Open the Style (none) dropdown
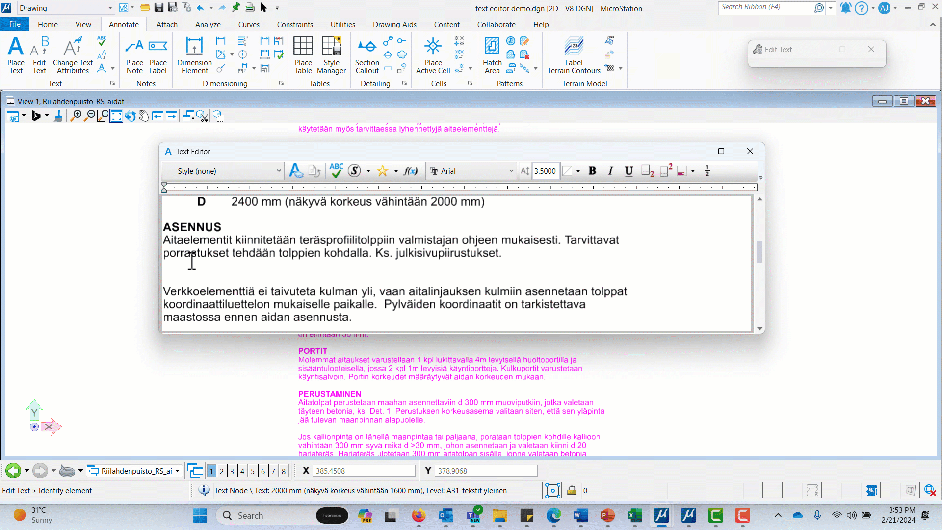The height and width of the screenshot is (530, 942). pyautogui.click(x=223, y=171)
